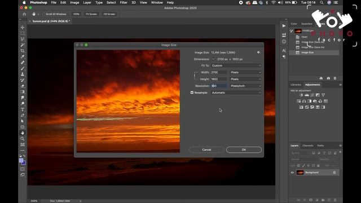Open the Edit Toolbar three-dots menu
This screenshot has height=203, width=361.
23,151
